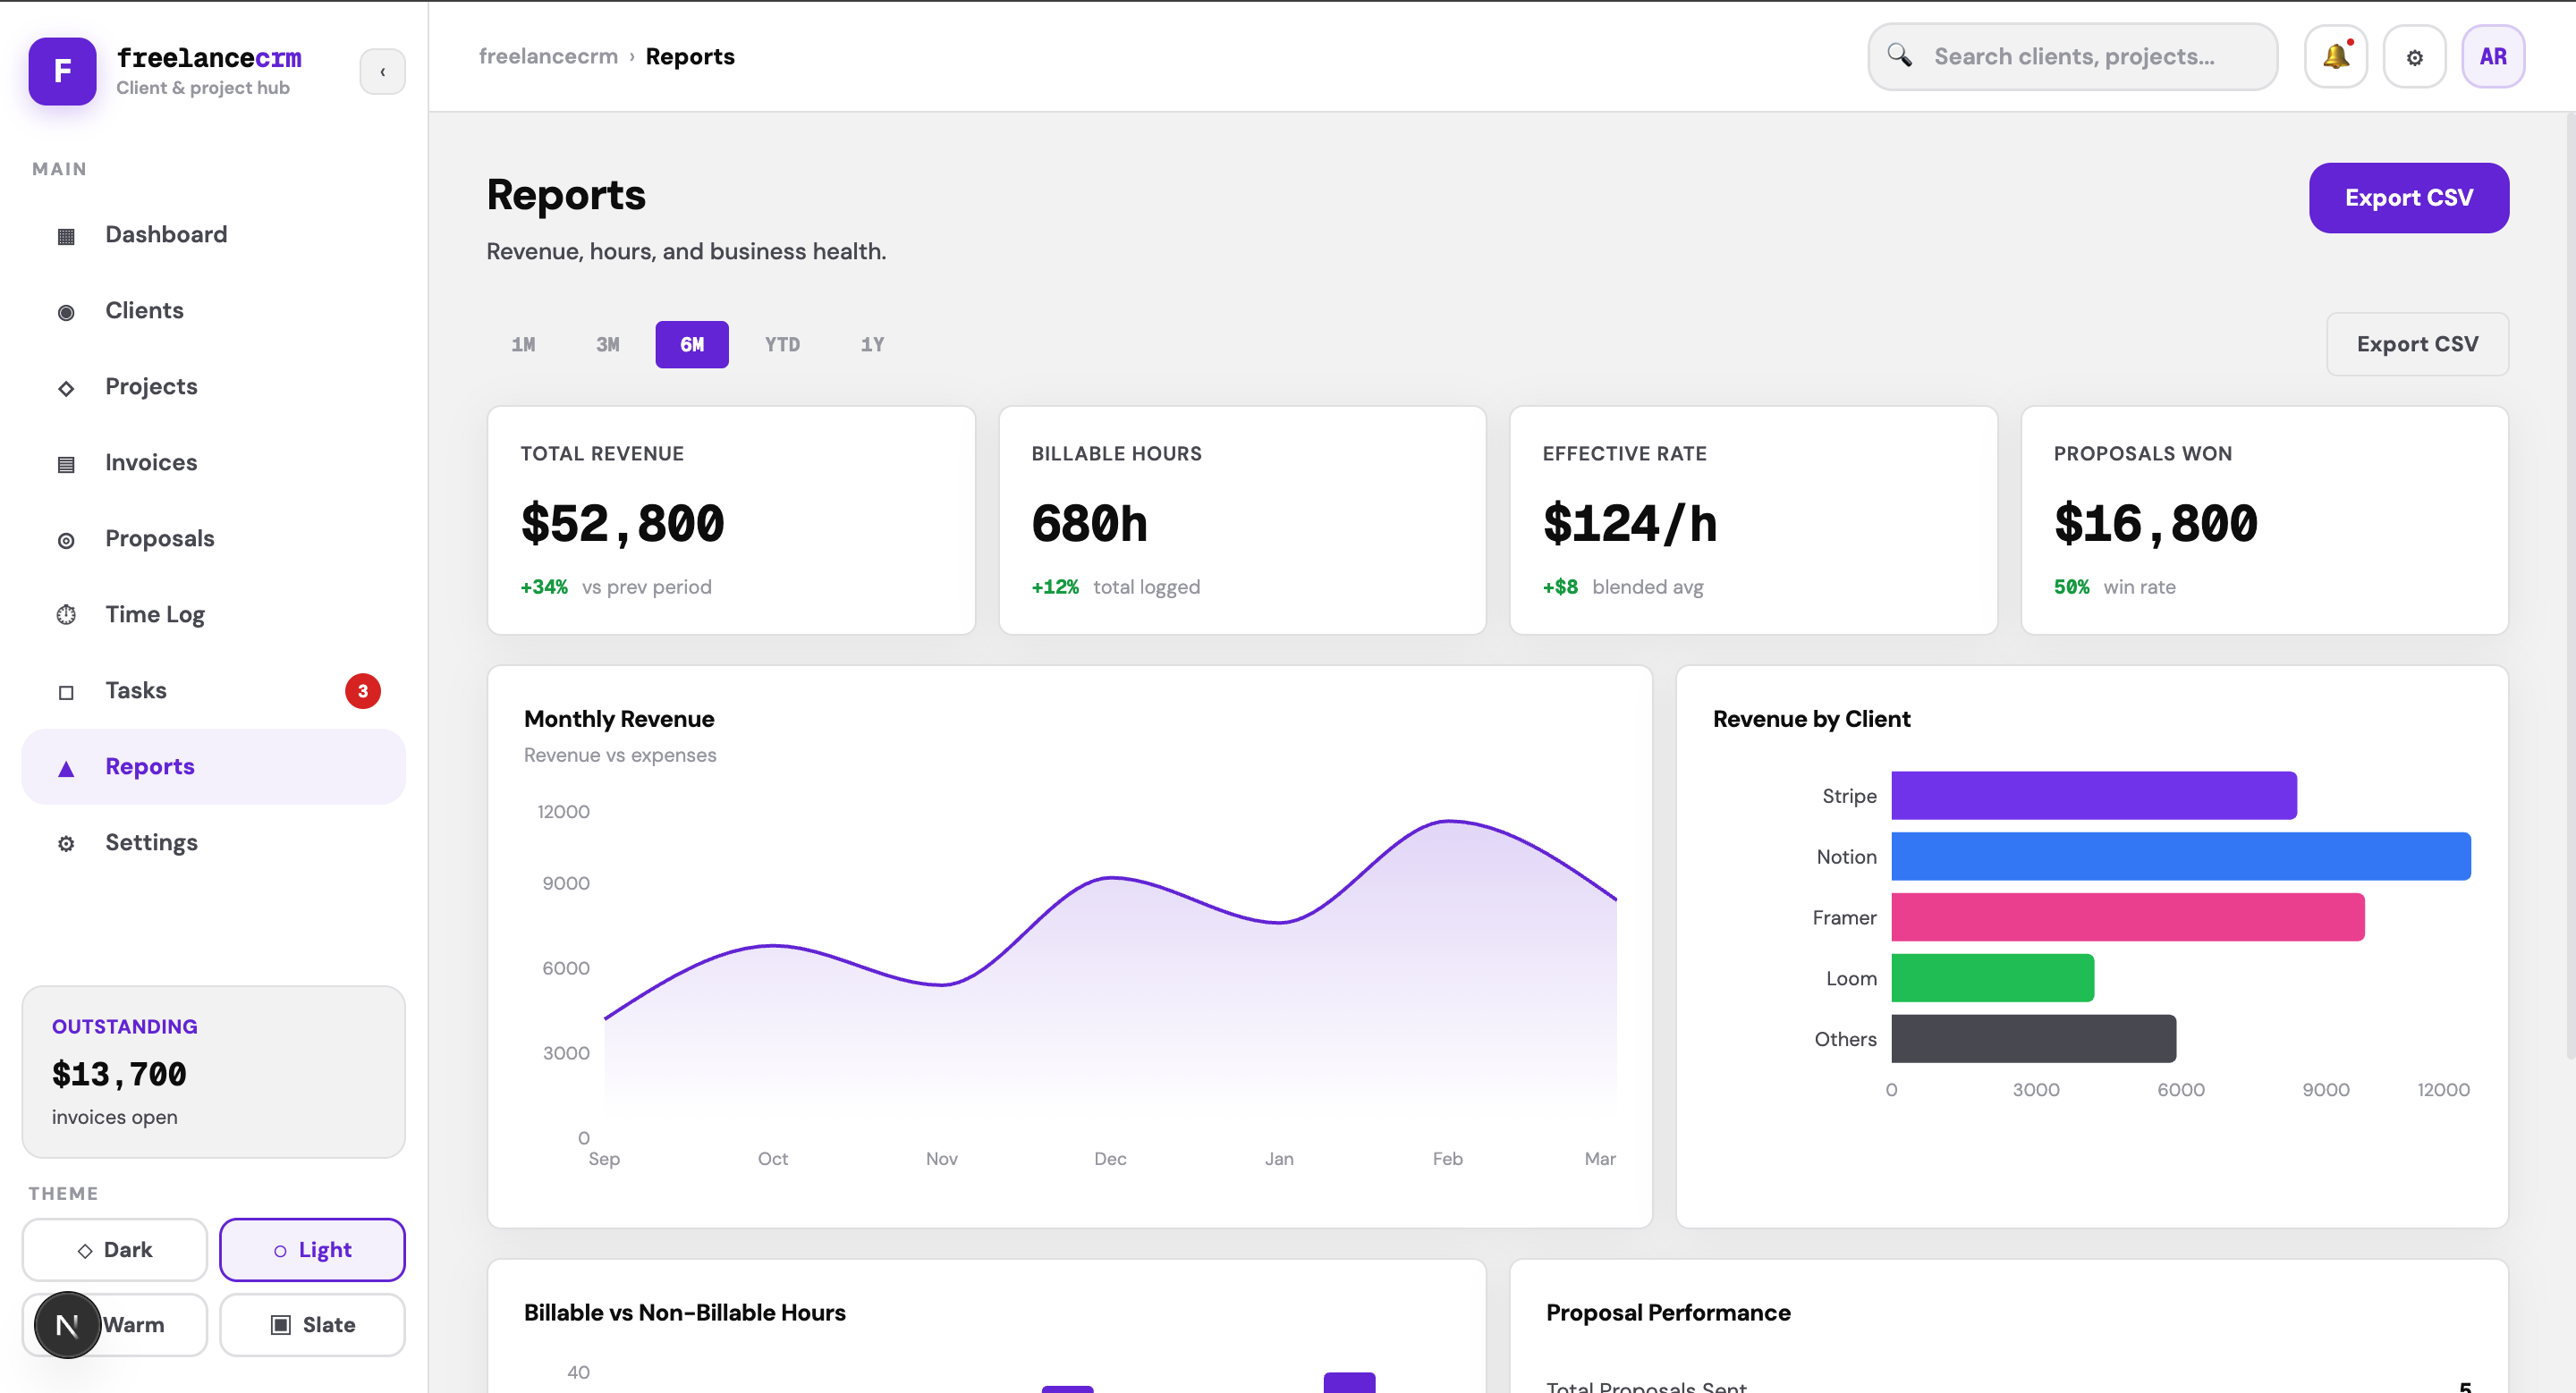This screenshot has width=2576, height=1393.
Task: Open notifications via the bell icon
Action: pyautogui.click(x=2336, y=56)
